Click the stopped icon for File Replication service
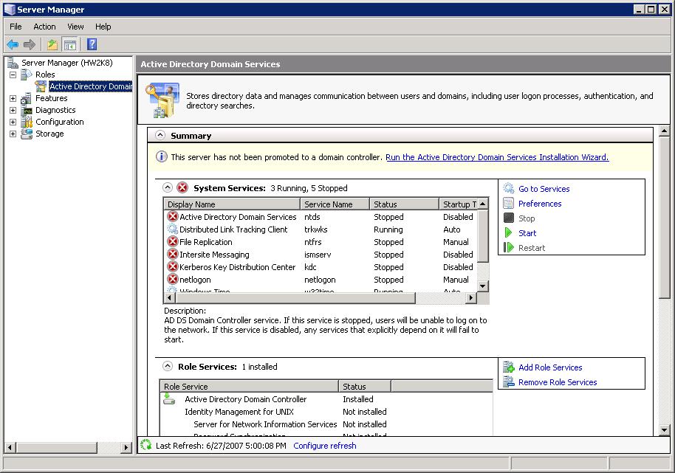This screenshot has width=675, height=473. coord(173,242)
